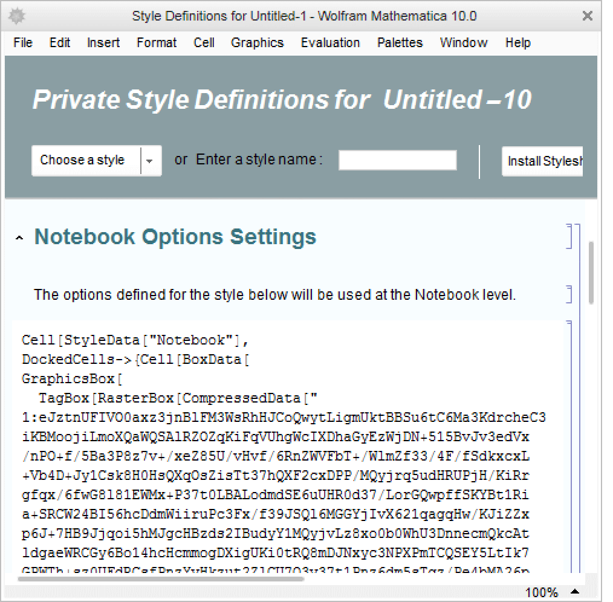Click the vertical scrollbar thumb

tap(591, 272)
